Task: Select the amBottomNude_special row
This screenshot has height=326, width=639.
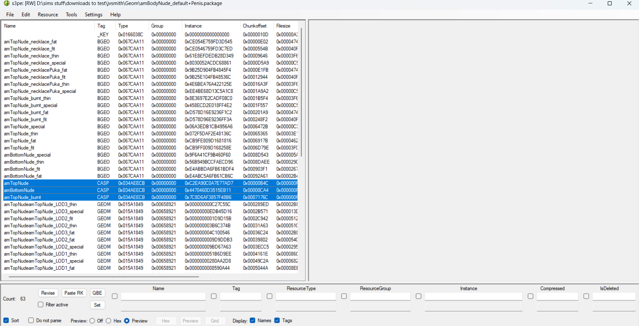Action: [150, 155]
